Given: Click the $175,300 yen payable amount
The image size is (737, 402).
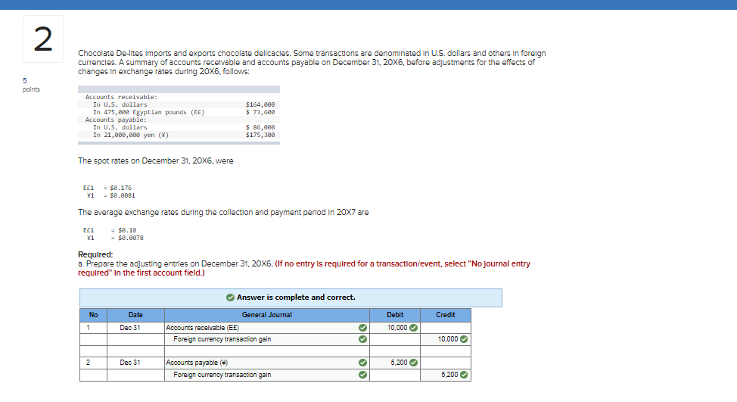Looking at the screenshot, I should tap(260, 135).
